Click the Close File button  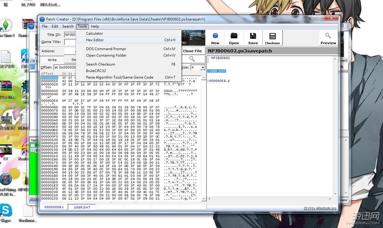(192, 51)
